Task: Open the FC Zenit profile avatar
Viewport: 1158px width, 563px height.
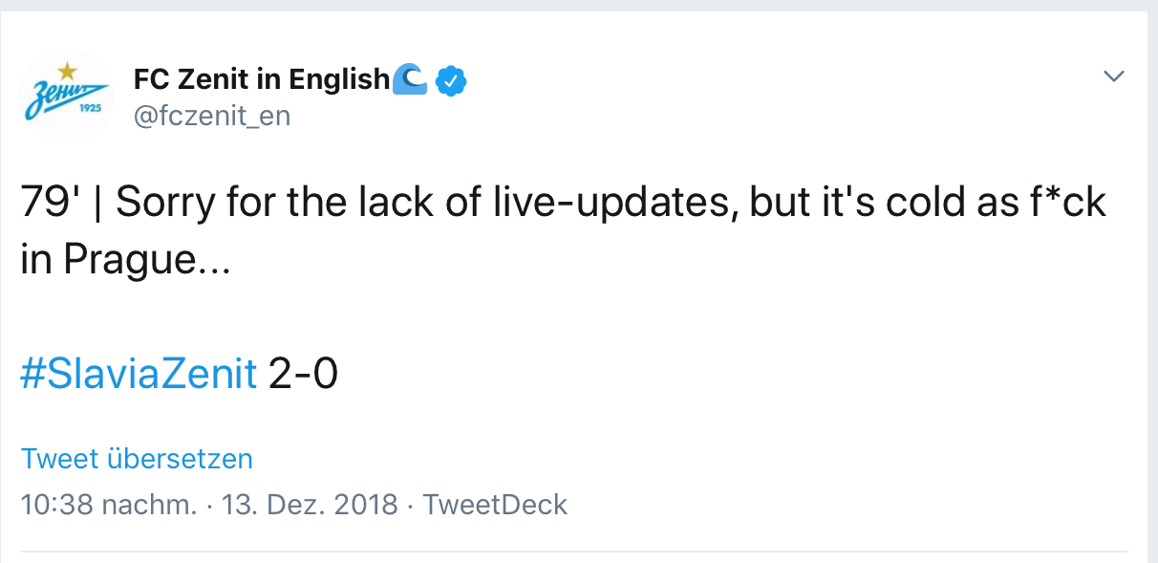Action: click(x=67, y=97)
